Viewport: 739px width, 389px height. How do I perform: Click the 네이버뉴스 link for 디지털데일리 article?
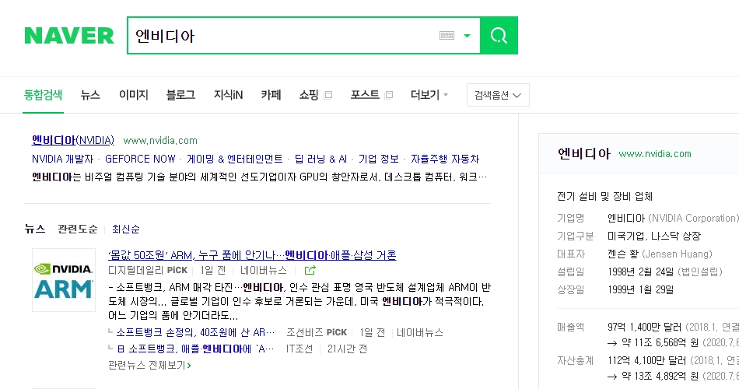coord(264,270)
